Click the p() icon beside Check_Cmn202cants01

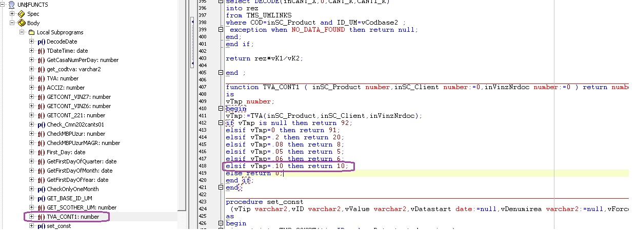[42, 124]
